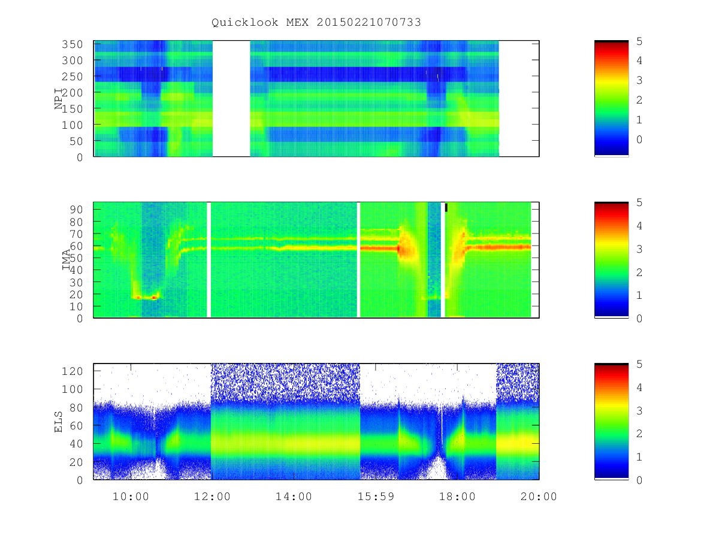Click the 4 label on IMA colorbar
Viewport: 719px width, 539px height.
pyautogui.click(x=639, y=225)
